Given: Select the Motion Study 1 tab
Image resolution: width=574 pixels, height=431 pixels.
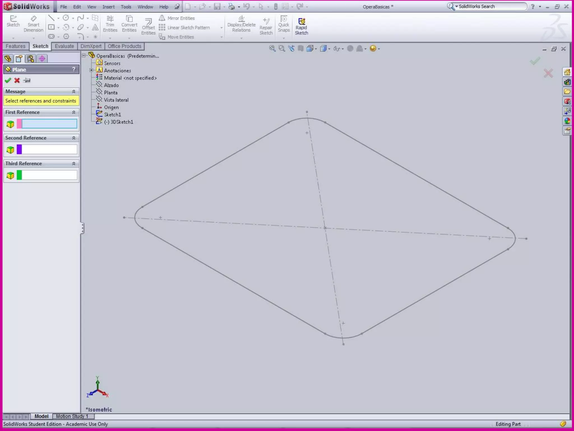Looking at the screenshot, I should coord(72,416).
